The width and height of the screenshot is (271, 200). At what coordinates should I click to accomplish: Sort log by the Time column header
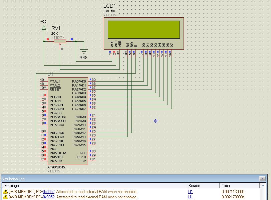(x=240, y=186)
